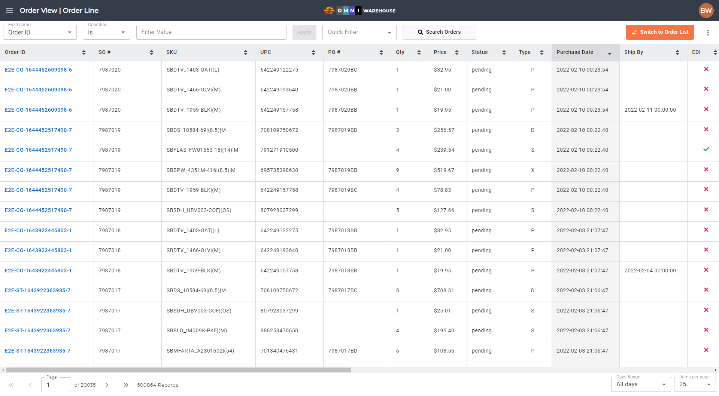Viewport: 719px width, 396px height.
Task: Select SKU cell SBMFARTA_A2301602|(54)
Action: pos(200,351)
